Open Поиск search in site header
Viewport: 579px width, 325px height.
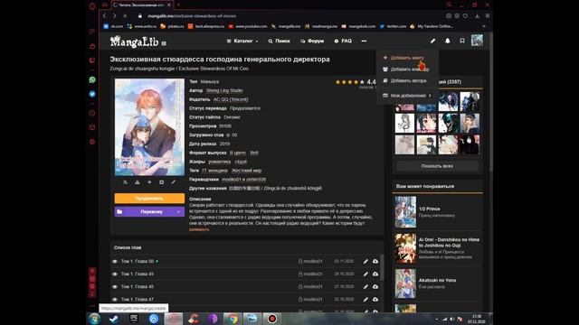point(280,41)
